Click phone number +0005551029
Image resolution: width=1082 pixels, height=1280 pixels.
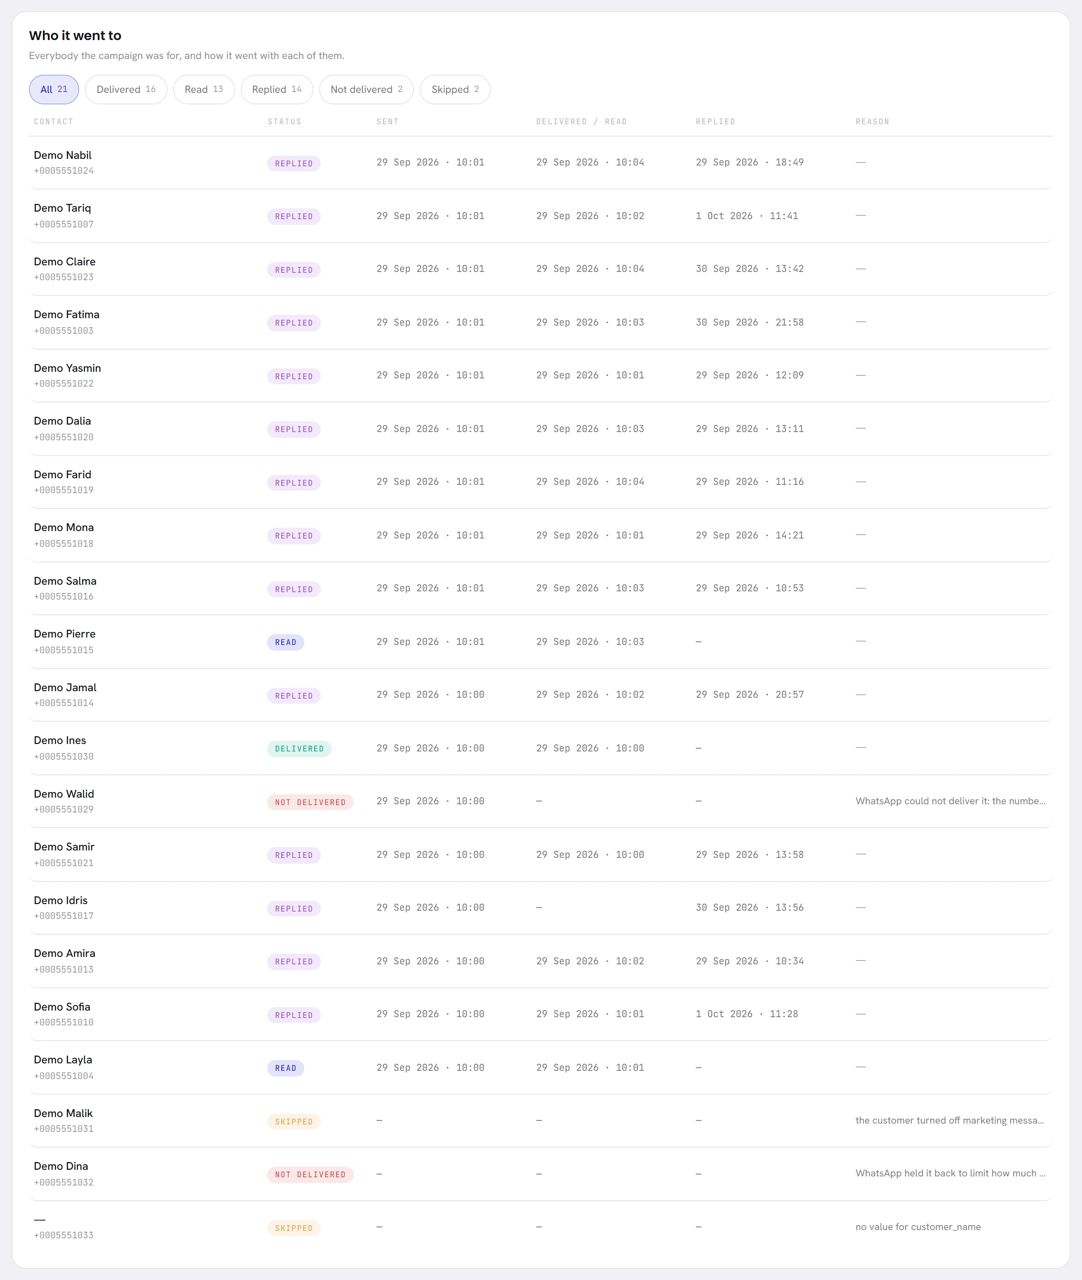64,810
